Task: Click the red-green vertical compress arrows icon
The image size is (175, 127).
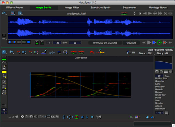Action: point(77,117)
